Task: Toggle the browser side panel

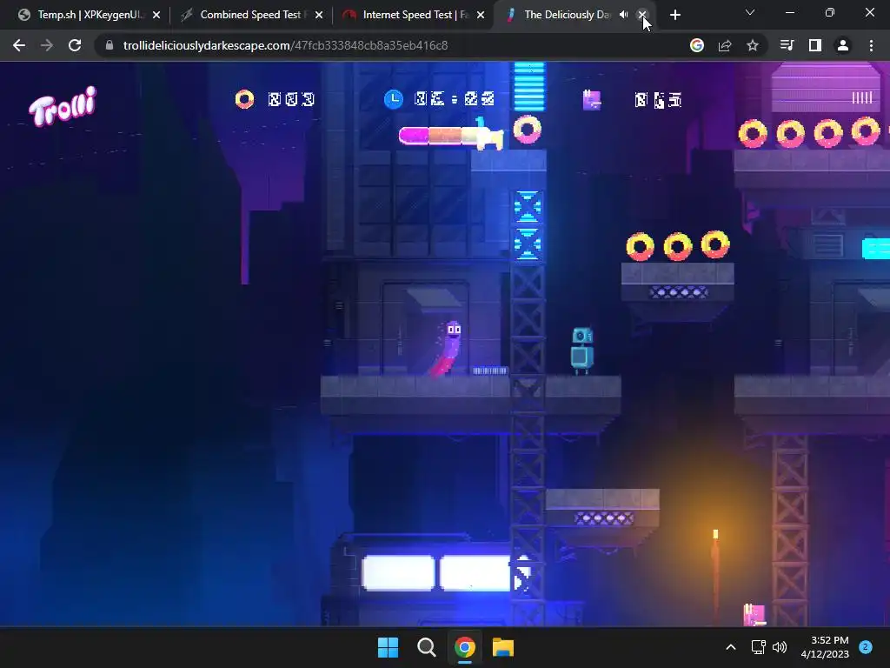Action: 815,45
